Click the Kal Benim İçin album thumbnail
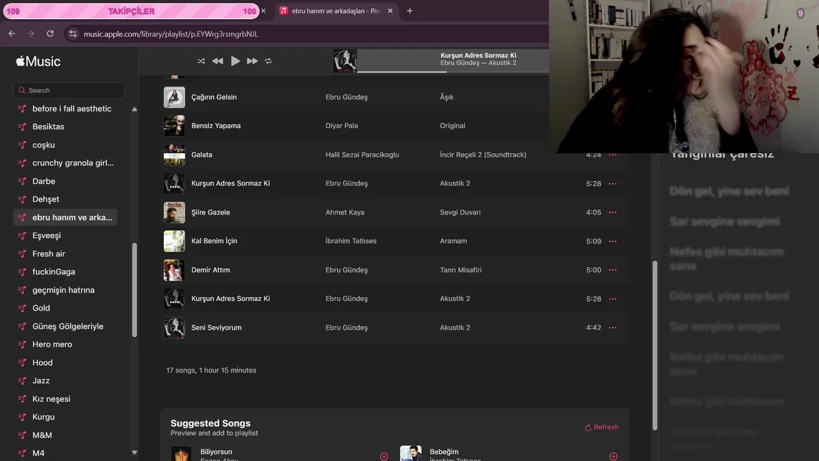819x461 pixels. pos(174,241)
